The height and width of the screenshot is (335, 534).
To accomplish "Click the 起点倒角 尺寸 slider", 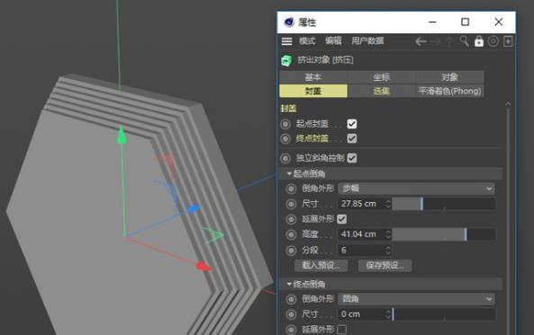I will tap(443, 204).
